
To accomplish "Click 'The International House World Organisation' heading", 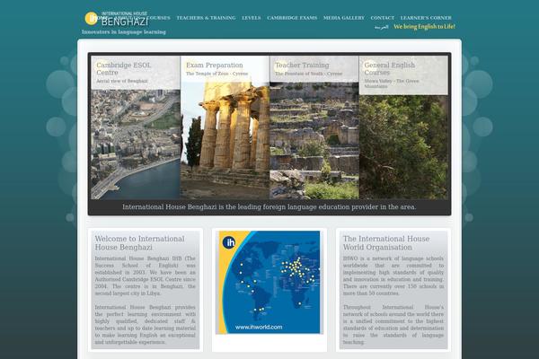I will point(386,243).
